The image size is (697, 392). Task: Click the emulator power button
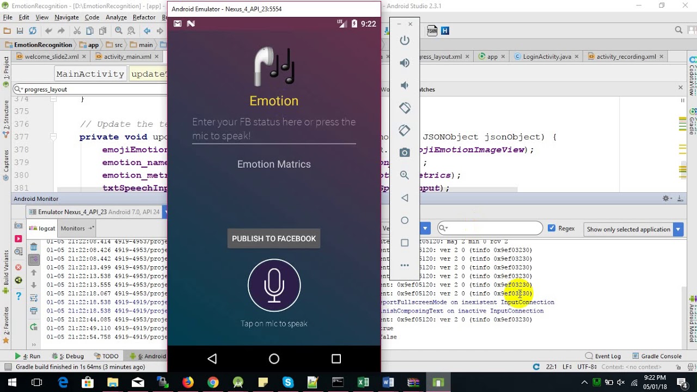click(405, 40)
